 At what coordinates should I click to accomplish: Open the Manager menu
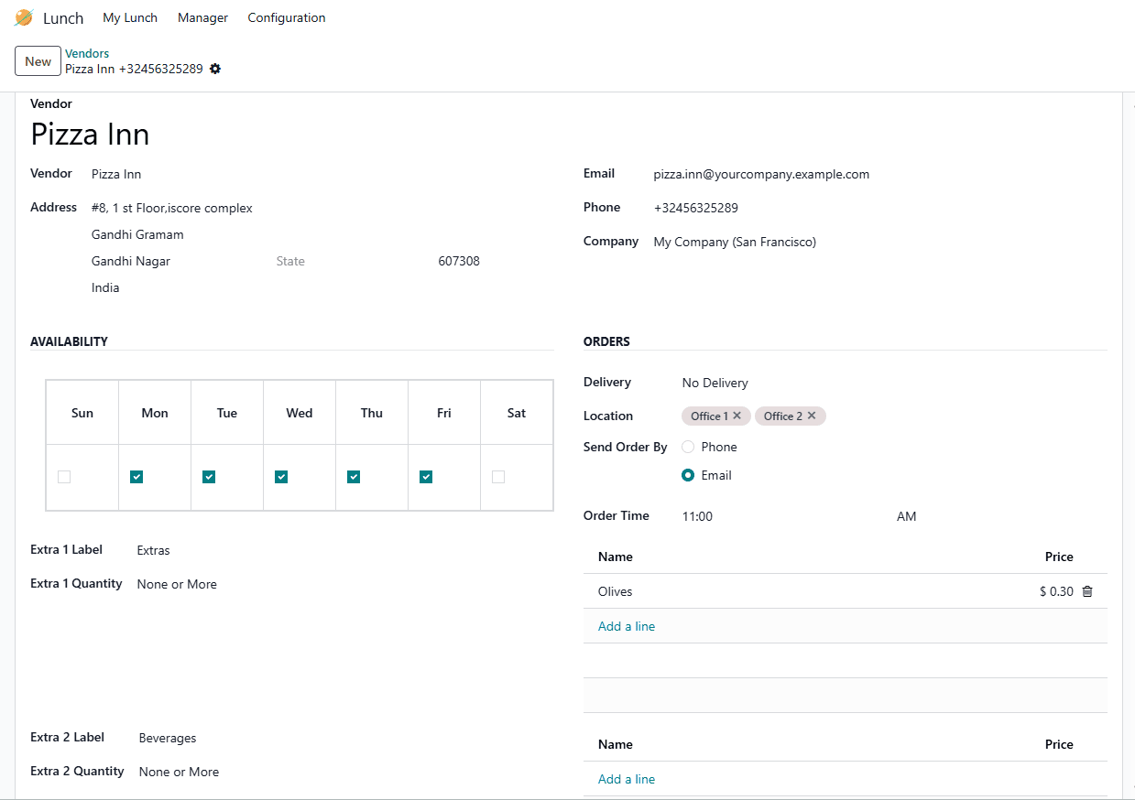click(x=202, y=17)
